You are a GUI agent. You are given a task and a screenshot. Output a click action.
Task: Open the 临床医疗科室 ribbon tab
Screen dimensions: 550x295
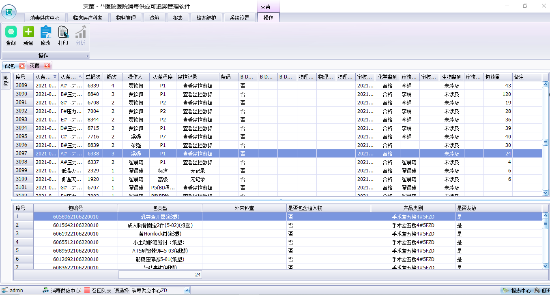click(88, 18)
